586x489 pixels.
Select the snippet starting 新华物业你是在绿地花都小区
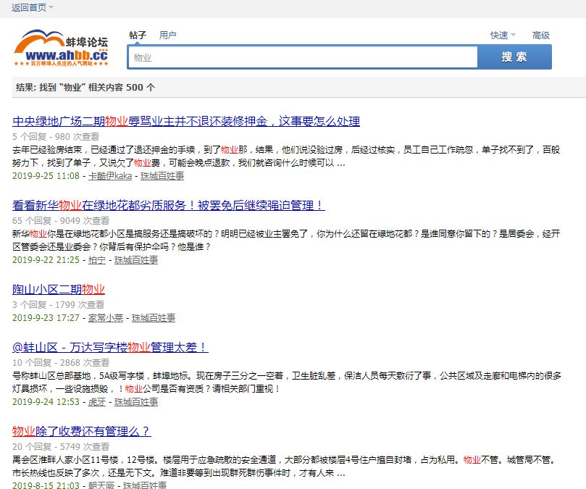(286, 241)
